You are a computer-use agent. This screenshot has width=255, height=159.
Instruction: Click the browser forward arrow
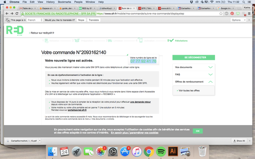pos(12,14)
